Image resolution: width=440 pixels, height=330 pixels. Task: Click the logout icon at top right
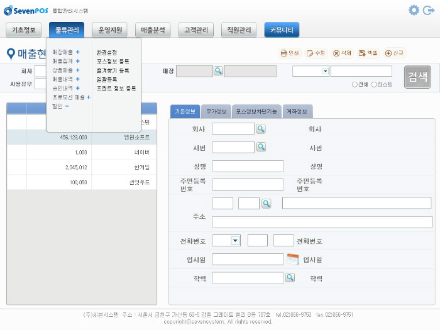tap(429, 10)
